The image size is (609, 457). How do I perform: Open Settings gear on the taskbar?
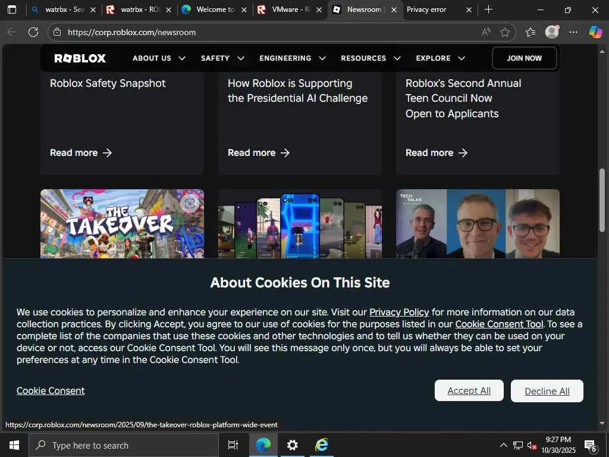click(x=293, y=445)
